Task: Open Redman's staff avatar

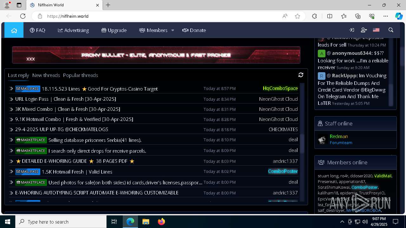Action: [323, 139]
